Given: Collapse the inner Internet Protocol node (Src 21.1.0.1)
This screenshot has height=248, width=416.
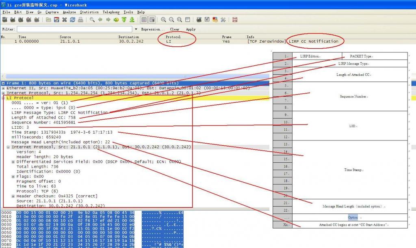Looking at the screenshot, I should (x=8, y=147).
